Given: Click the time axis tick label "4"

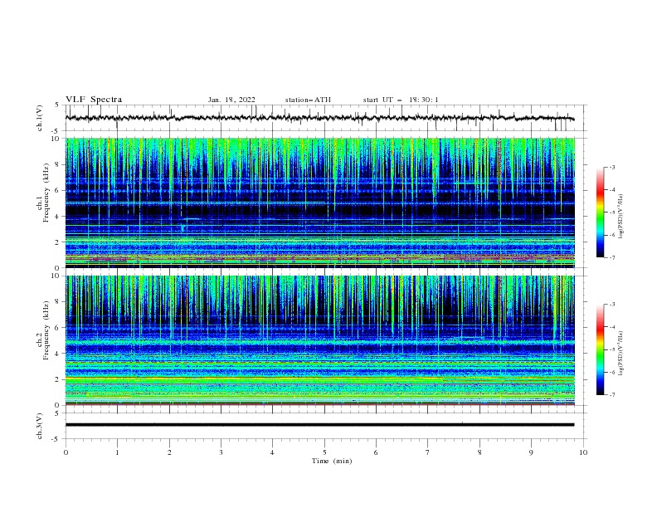Looking at the screenshot, I should click(x=272, y=452).
